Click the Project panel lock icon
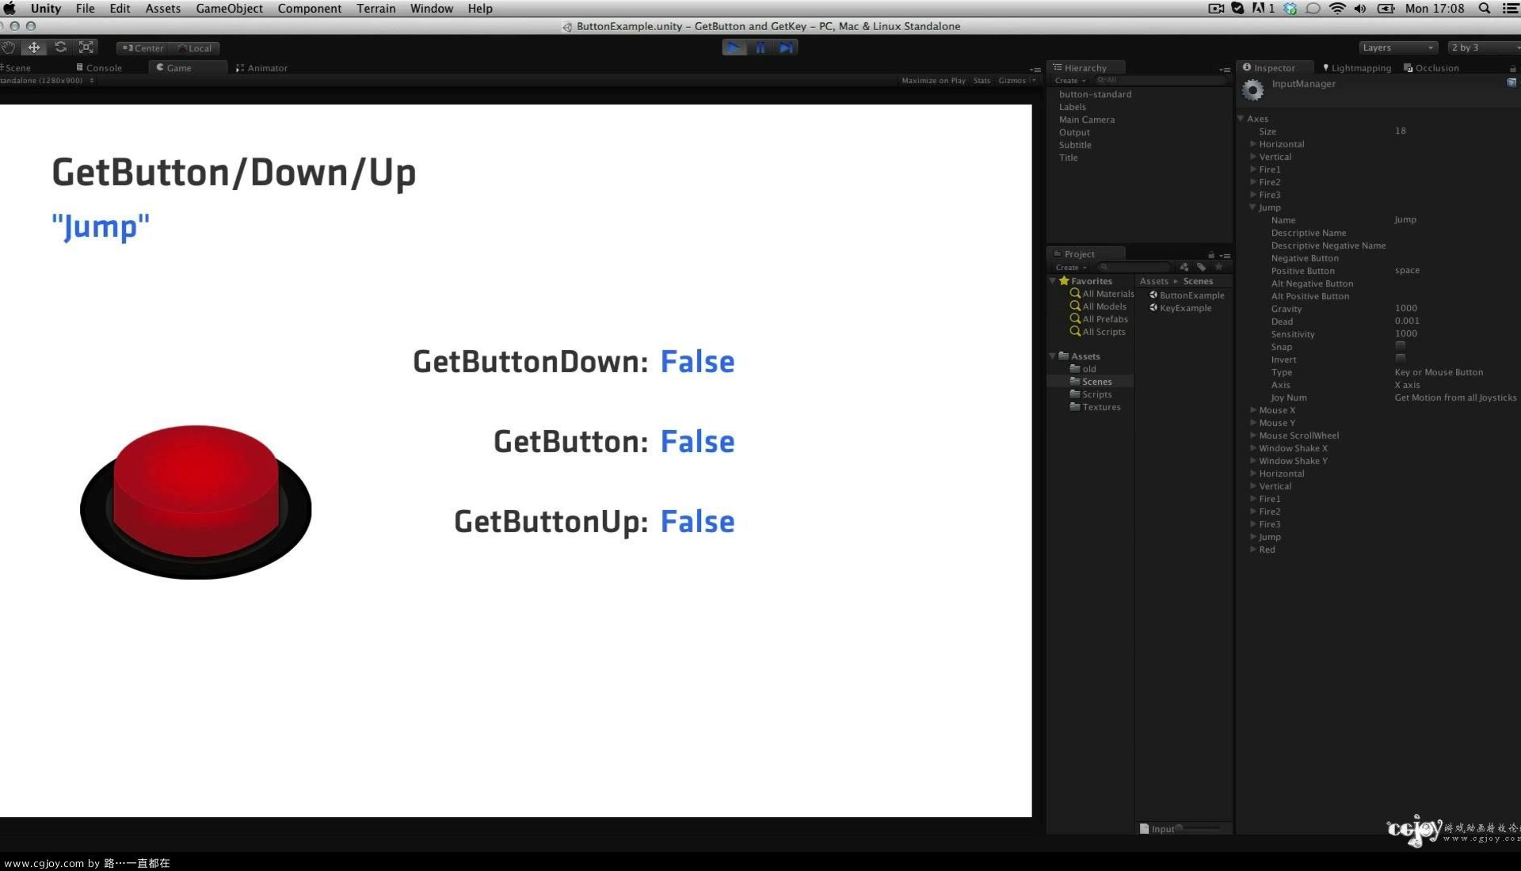This screenshot has height=871, width=1521. 1210,254
